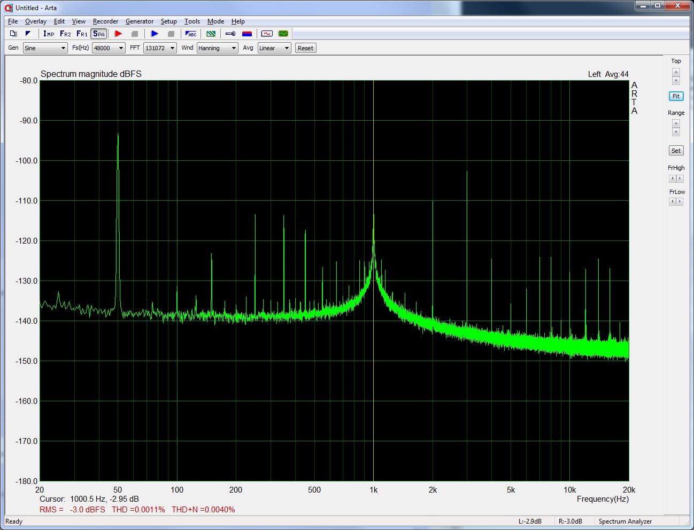Screen dimensions: 694x530
Task: Click the Arta application title bar icon
Action: (9, 7)
